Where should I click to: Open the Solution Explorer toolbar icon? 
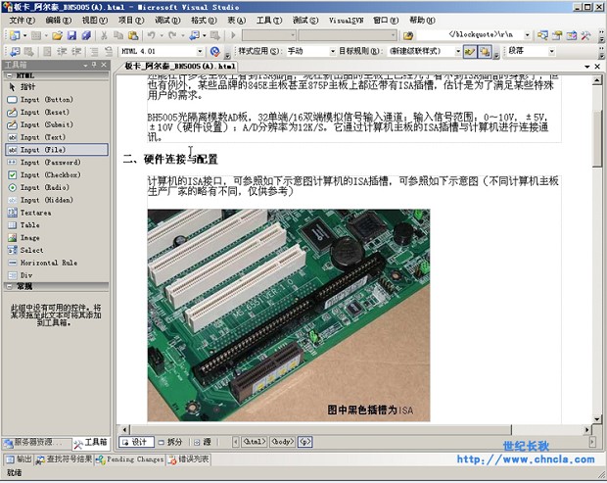(x=542, y=35)
